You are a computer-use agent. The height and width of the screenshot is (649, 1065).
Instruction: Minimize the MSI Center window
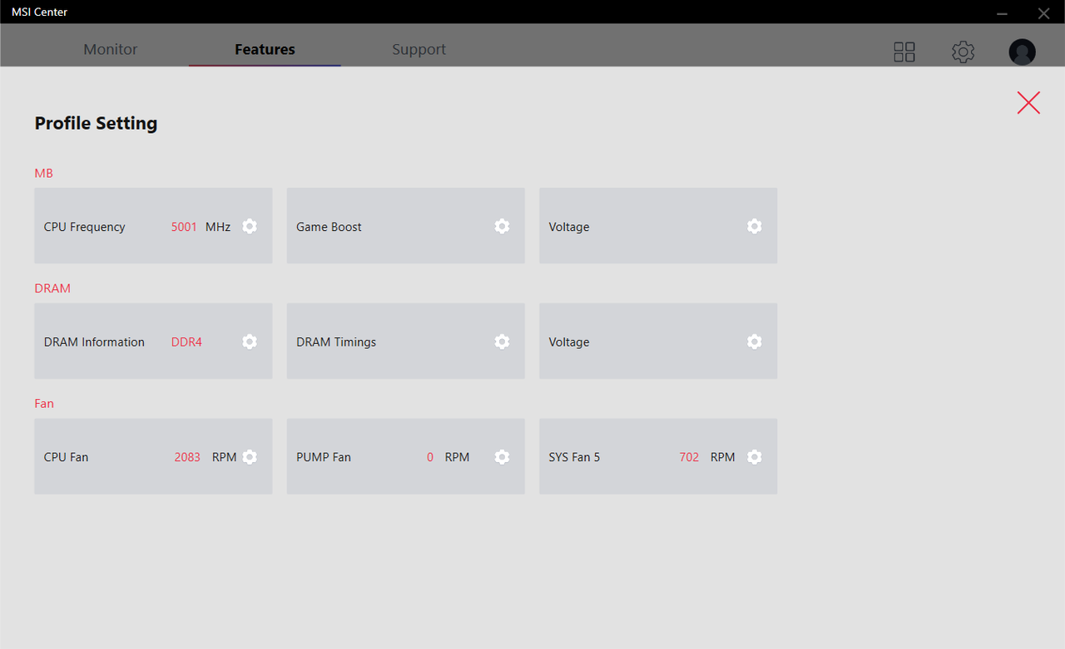pyautogui.click(x=1003, y=12)
